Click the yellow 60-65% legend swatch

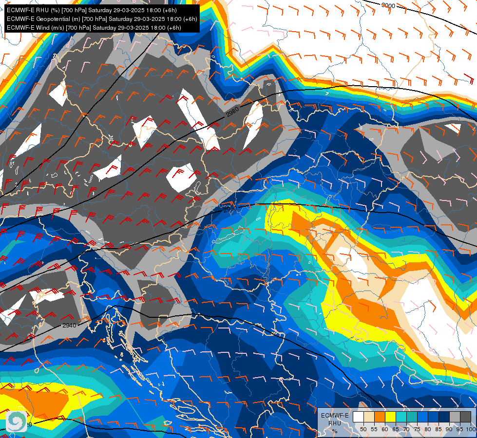pos(391,417)
